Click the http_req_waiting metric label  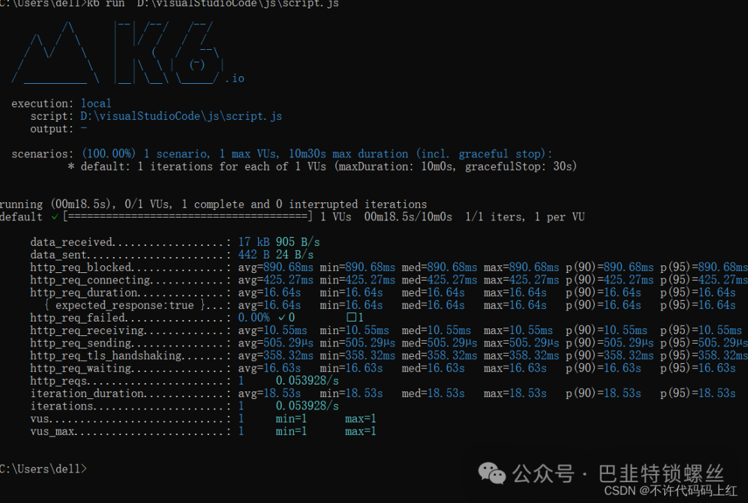pos(81,369)
